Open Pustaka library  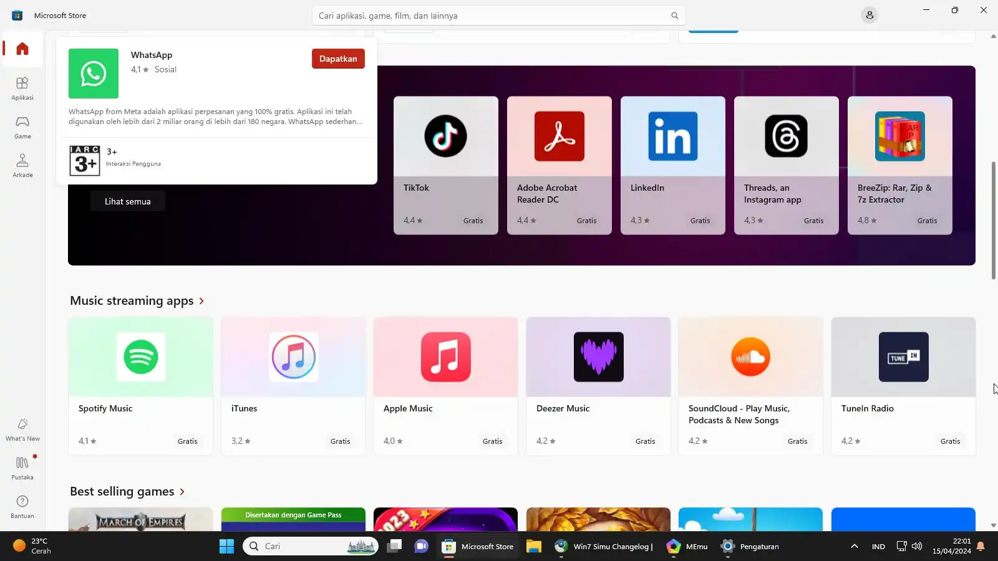(22, 467)
